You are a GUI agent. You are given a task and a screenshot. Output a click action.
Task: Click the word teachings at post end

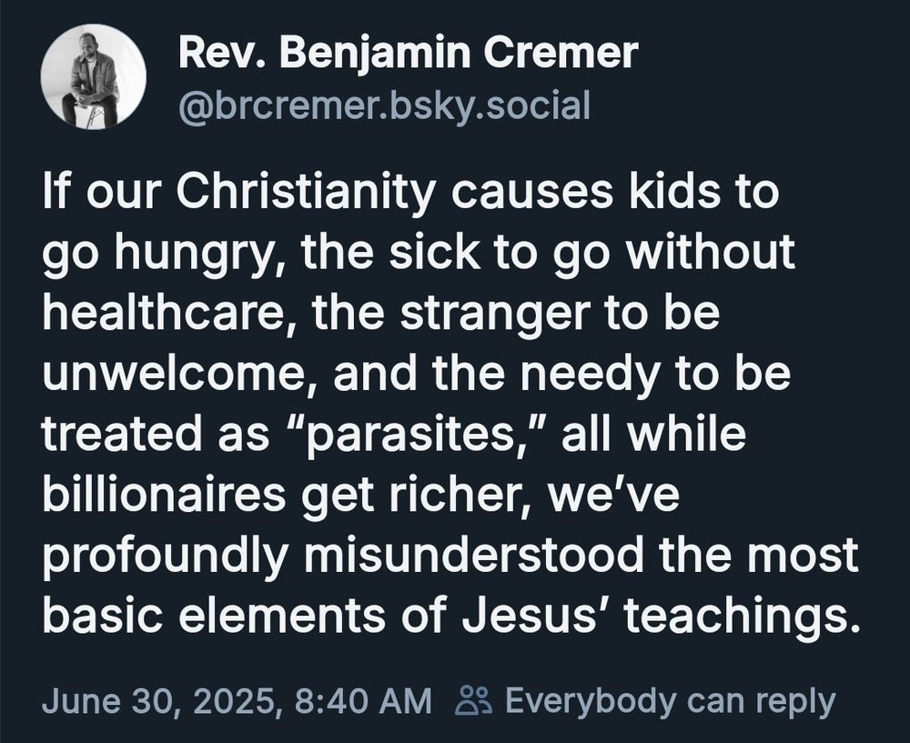[742, 617]
